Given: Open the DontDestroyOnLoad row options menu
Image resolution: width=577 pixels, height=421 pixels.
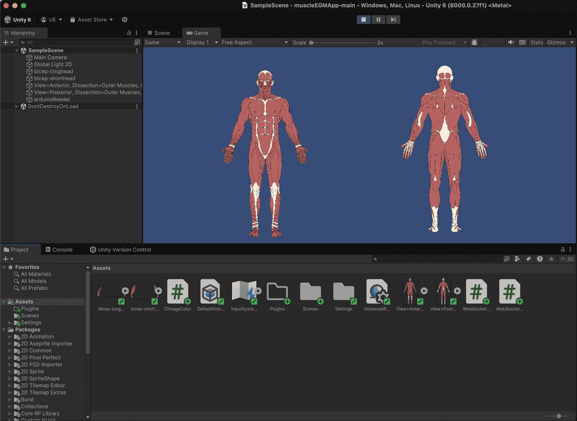Looking at the screenshot, I should (x=137, y=107).
